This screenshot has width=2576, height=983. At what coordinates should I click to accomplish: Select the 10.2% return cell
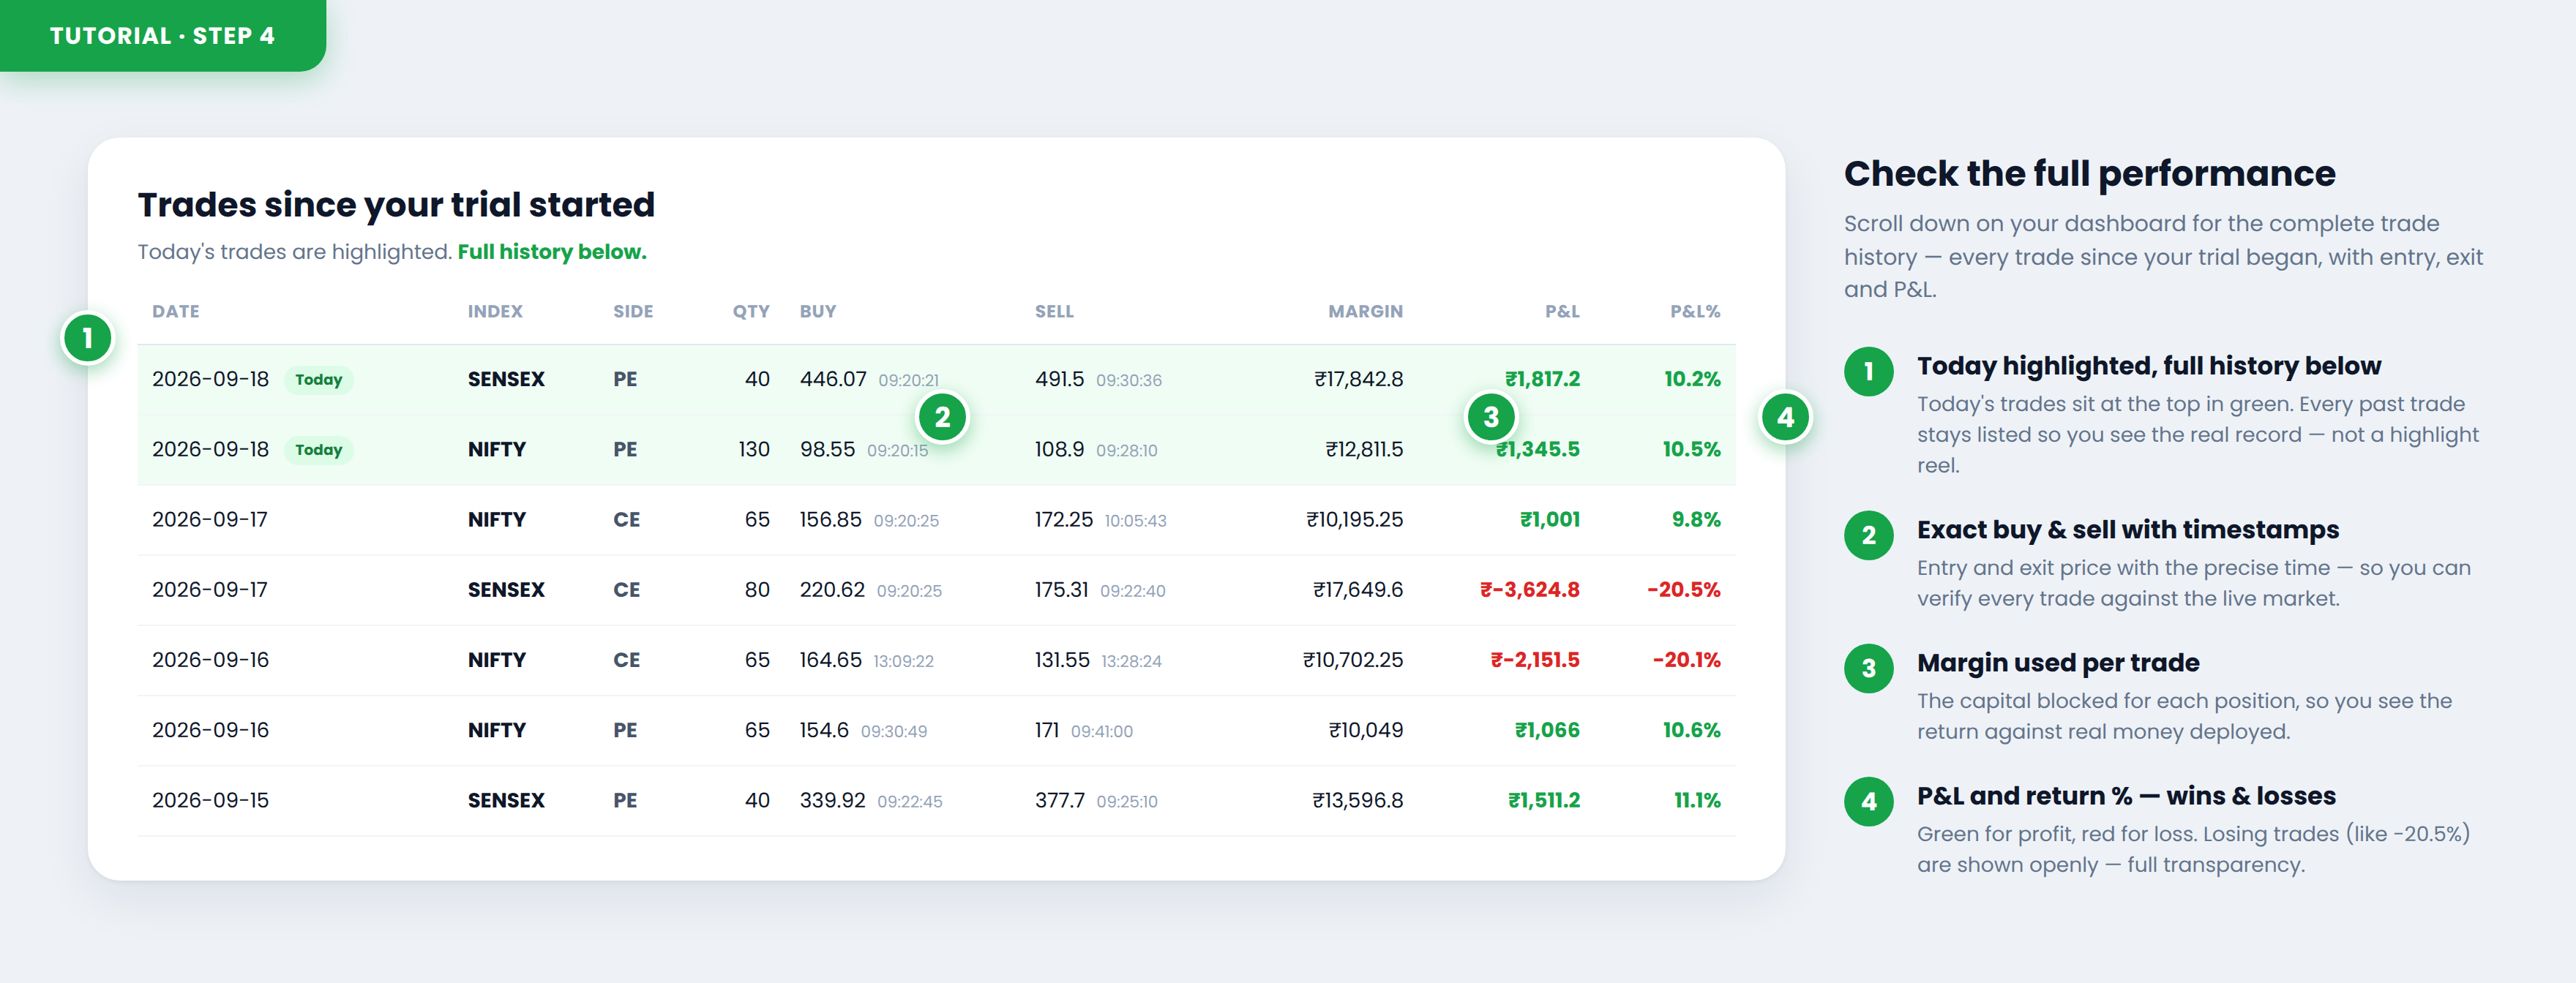tap(1692, 380)
